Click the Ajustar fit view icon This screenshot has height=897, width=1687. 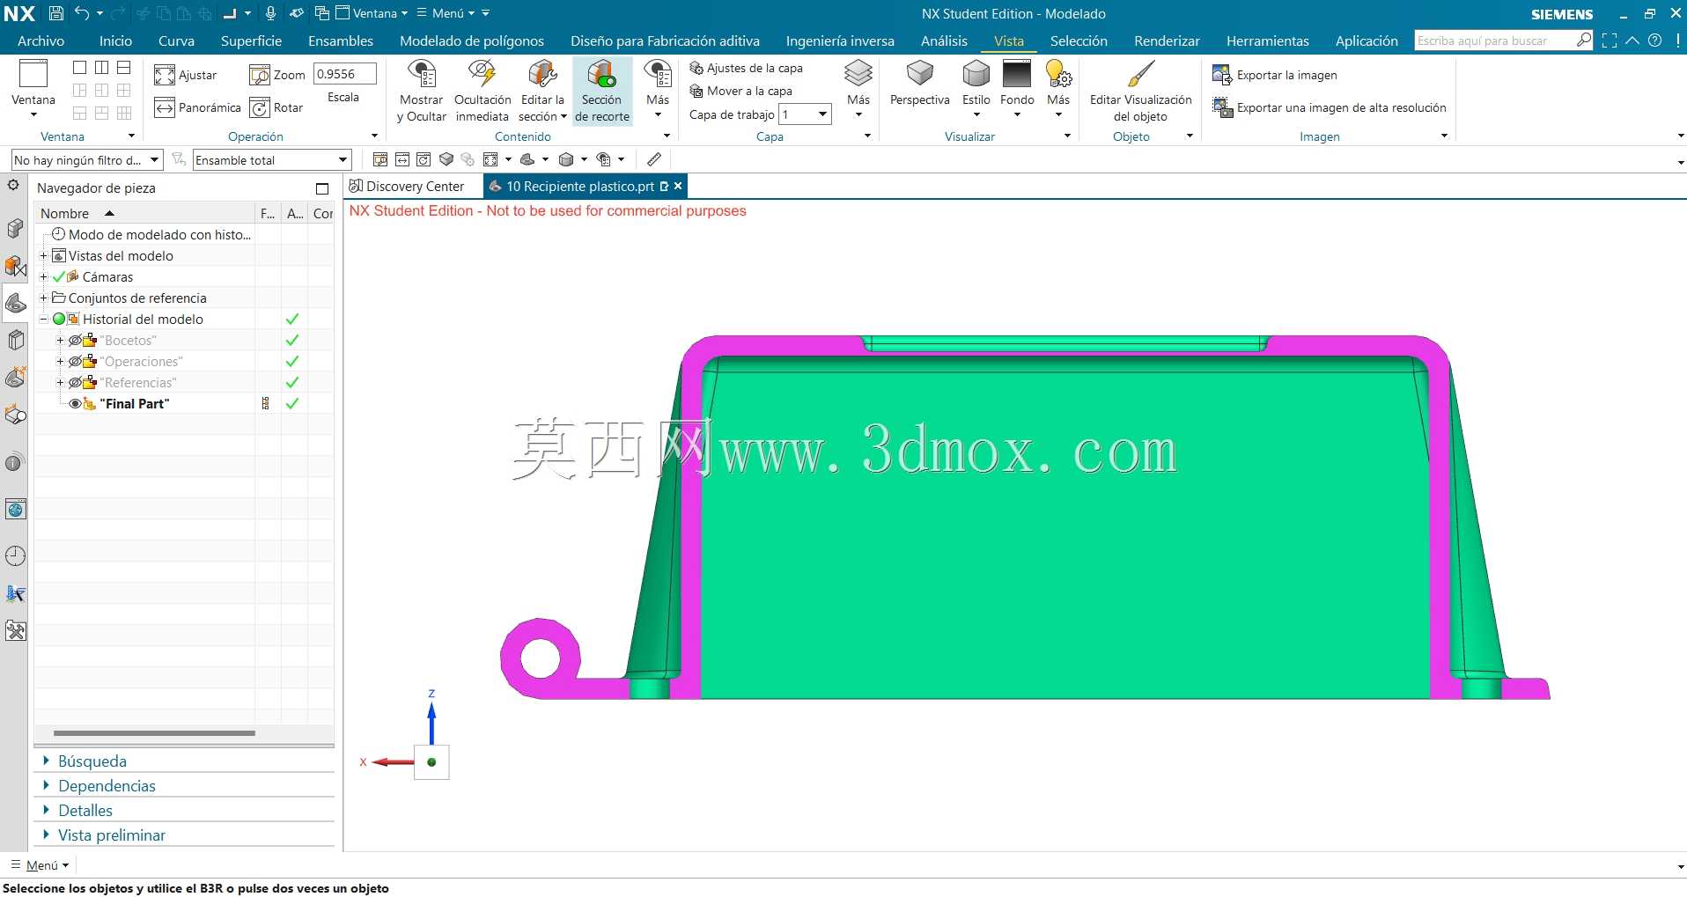pos(165,75)
